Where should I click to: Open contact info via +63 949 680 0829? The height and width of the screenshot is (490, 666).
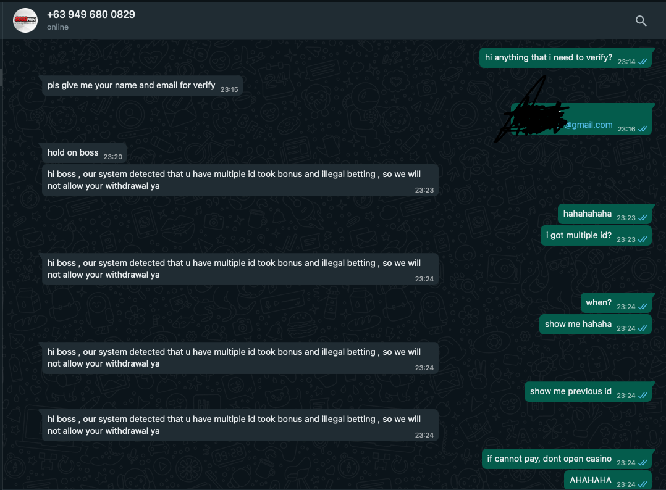(x=91, y=14)
